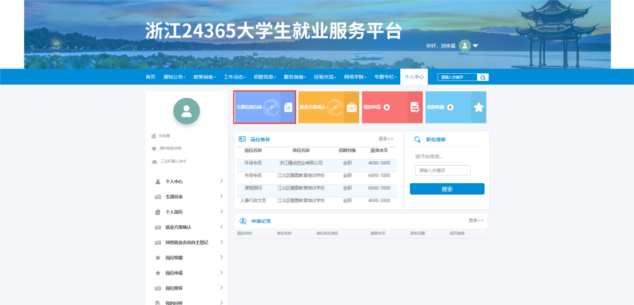
Task: Open the 工作动态 navigation dropdown
Action: click(x=235, y=77)
